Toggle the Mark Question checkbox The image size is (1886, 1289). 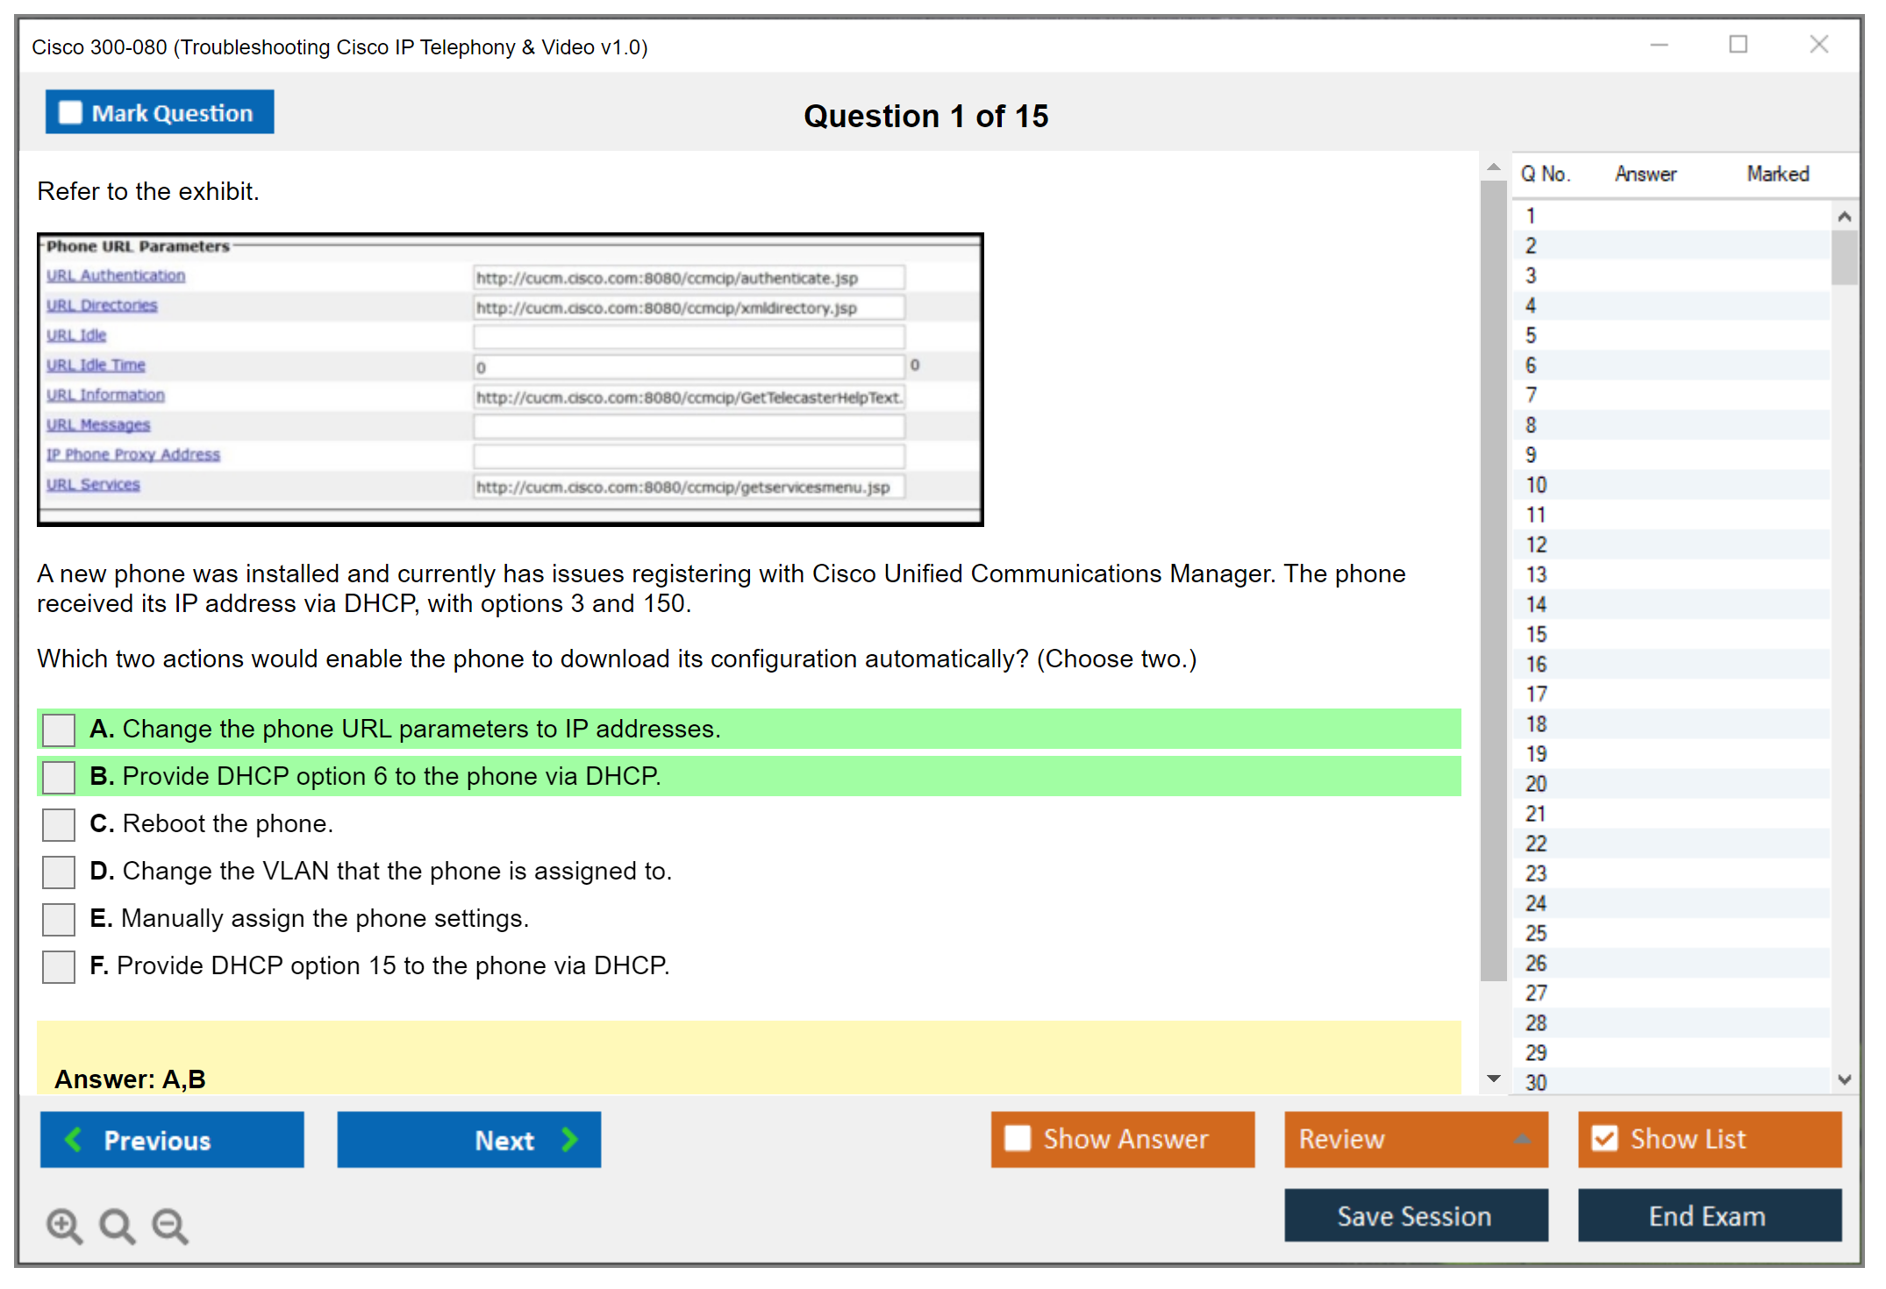(70, 112)
